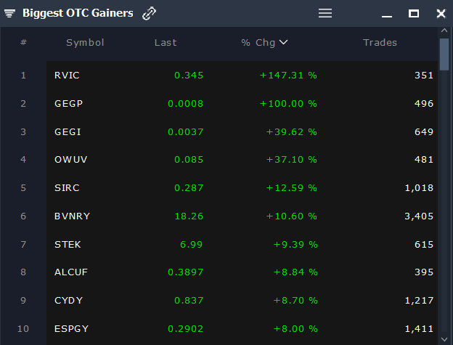Choose the BVNRY ticker
This screenshot has width=453, height=345.
coord(71,216)
